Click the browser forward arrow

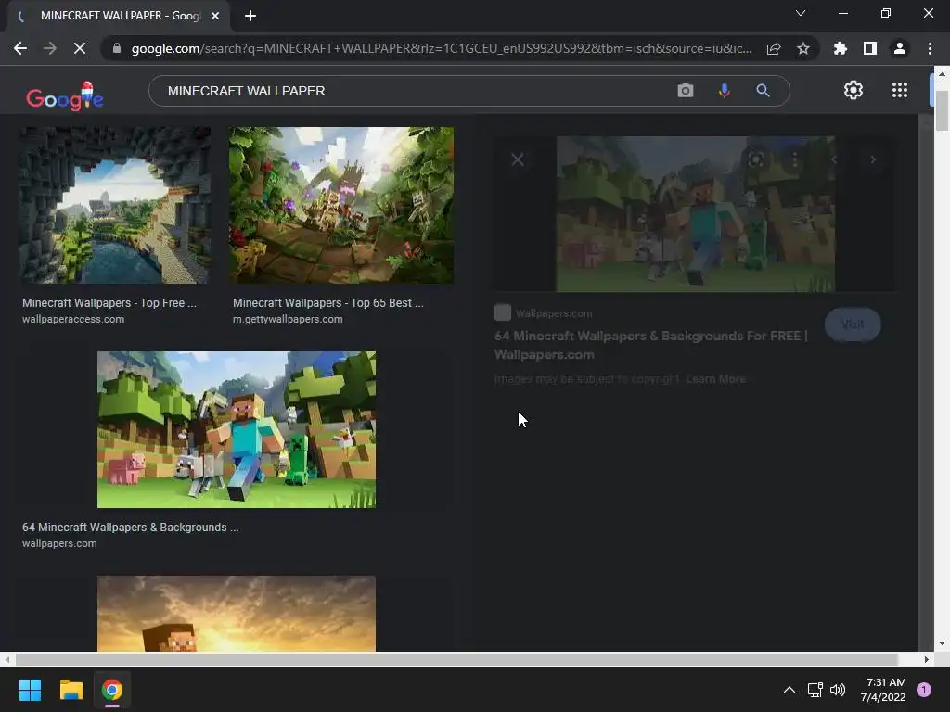click(x=50, y=48)
